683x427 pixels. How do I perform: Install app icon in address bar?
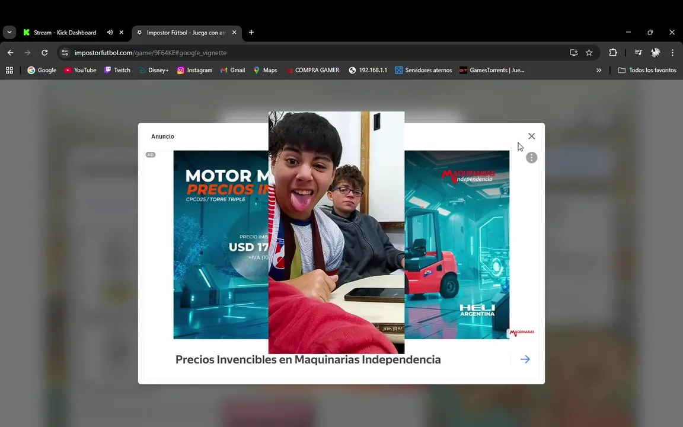(x=574, y=53)
